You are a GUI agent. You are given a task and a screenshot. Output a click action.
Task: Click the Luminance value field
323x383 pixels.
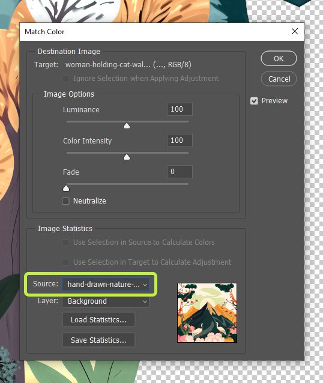pyautogui.click(x=180, y=109)
